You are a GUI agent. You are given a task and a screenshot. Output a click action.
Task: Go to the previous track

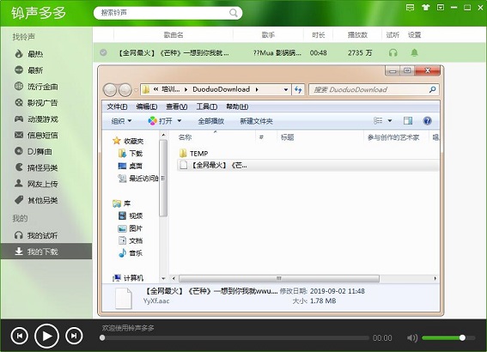(19, 336)
